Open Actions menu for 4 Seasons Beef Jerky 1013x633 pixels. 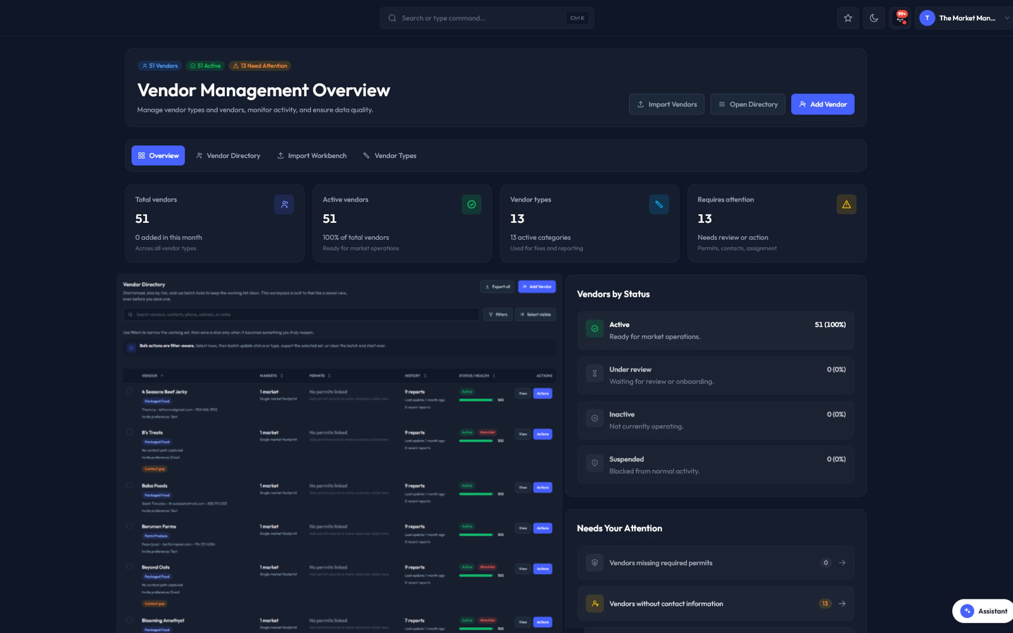click(x=543, y=394)
